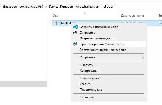The image size is (162, 105).
Task: Expand breadcrumb chevron after Дисковое пространство (G:)
Action: click(46, 7)
